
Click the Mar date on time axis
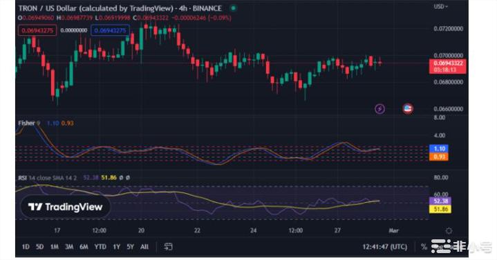click(393, 230)
